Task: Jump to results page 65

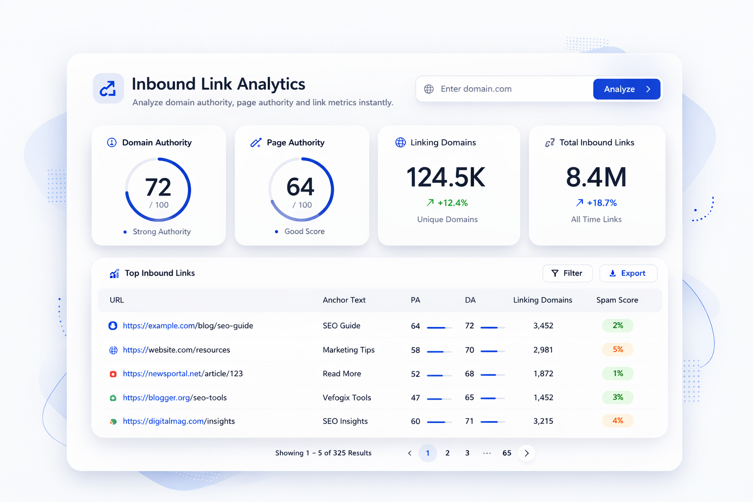Action: tap(506, 453)
